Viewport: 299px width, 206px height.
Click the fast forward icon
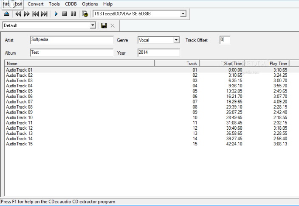(x=27, y=14)
